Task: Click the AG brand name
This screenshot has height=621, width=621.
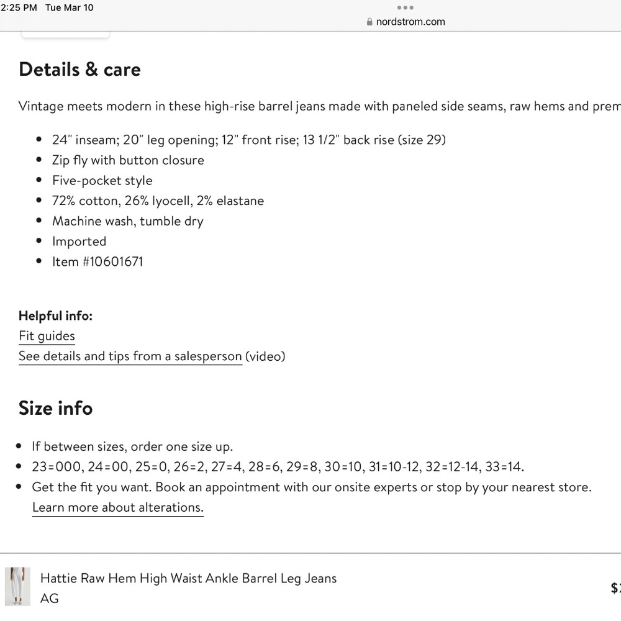Action: 50,599
